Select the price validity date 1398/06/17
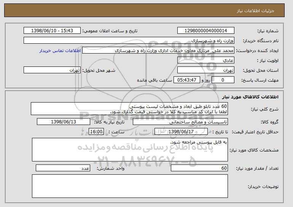Image resolution: width=293 pixels, height=207 pixels. [181, 132]
